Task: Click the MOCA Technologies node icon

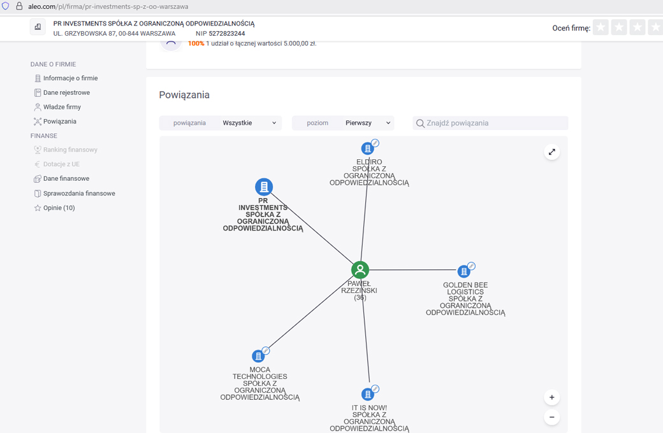Action: 258,356
